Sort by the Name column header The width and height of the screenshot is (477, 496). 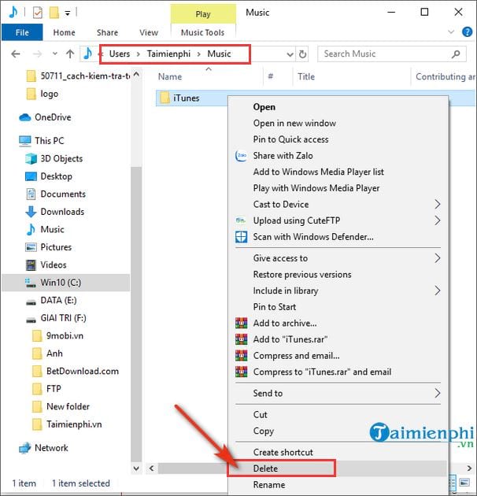(x=170, y=76)
